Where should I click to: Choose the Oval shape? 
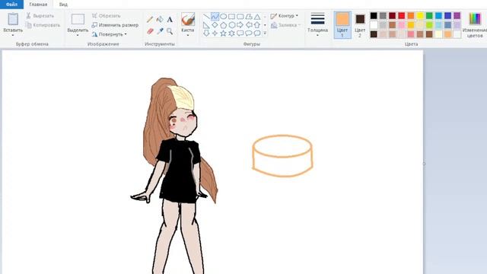[x=223, y=17]
